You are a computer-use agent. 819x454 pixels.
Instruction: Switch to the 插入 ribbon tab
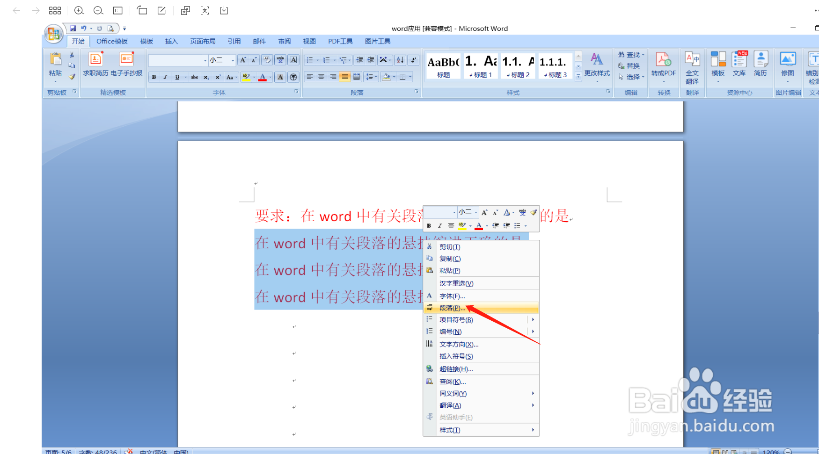tap(171, 41)
